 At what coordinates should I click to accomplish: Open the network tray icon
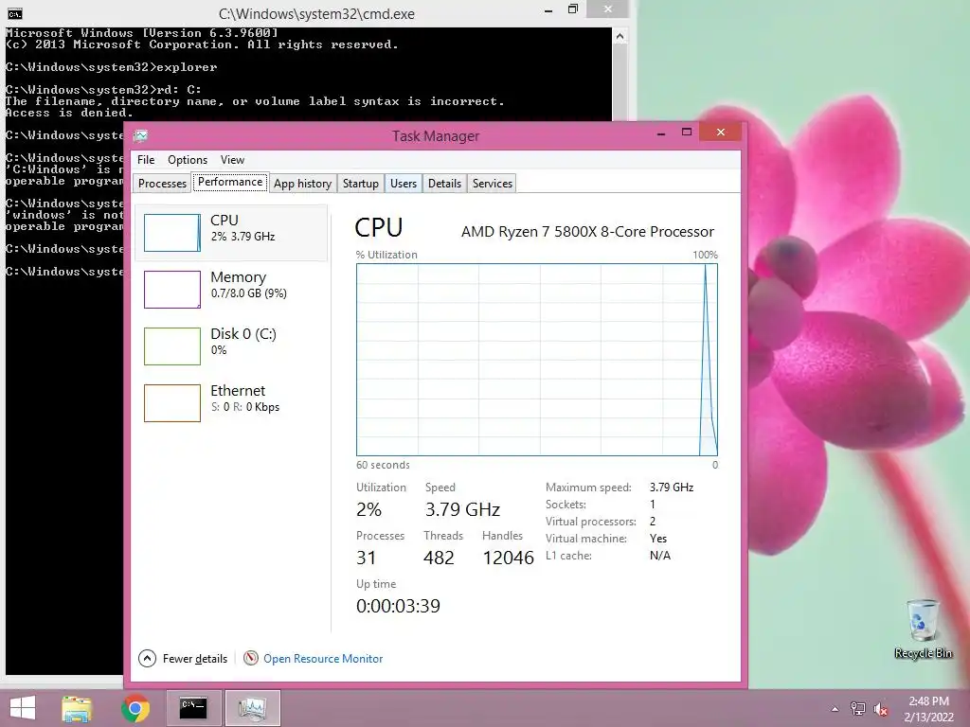point(858,708)
